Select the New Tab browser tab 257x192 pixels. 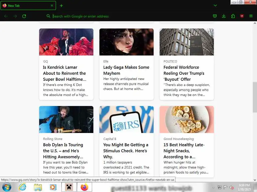click(x=28, y=5)
